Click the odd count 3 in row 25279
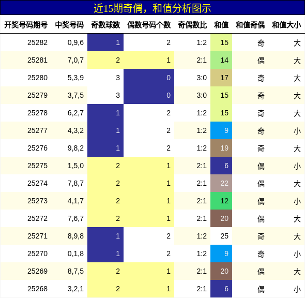 [x=118, y=95]
